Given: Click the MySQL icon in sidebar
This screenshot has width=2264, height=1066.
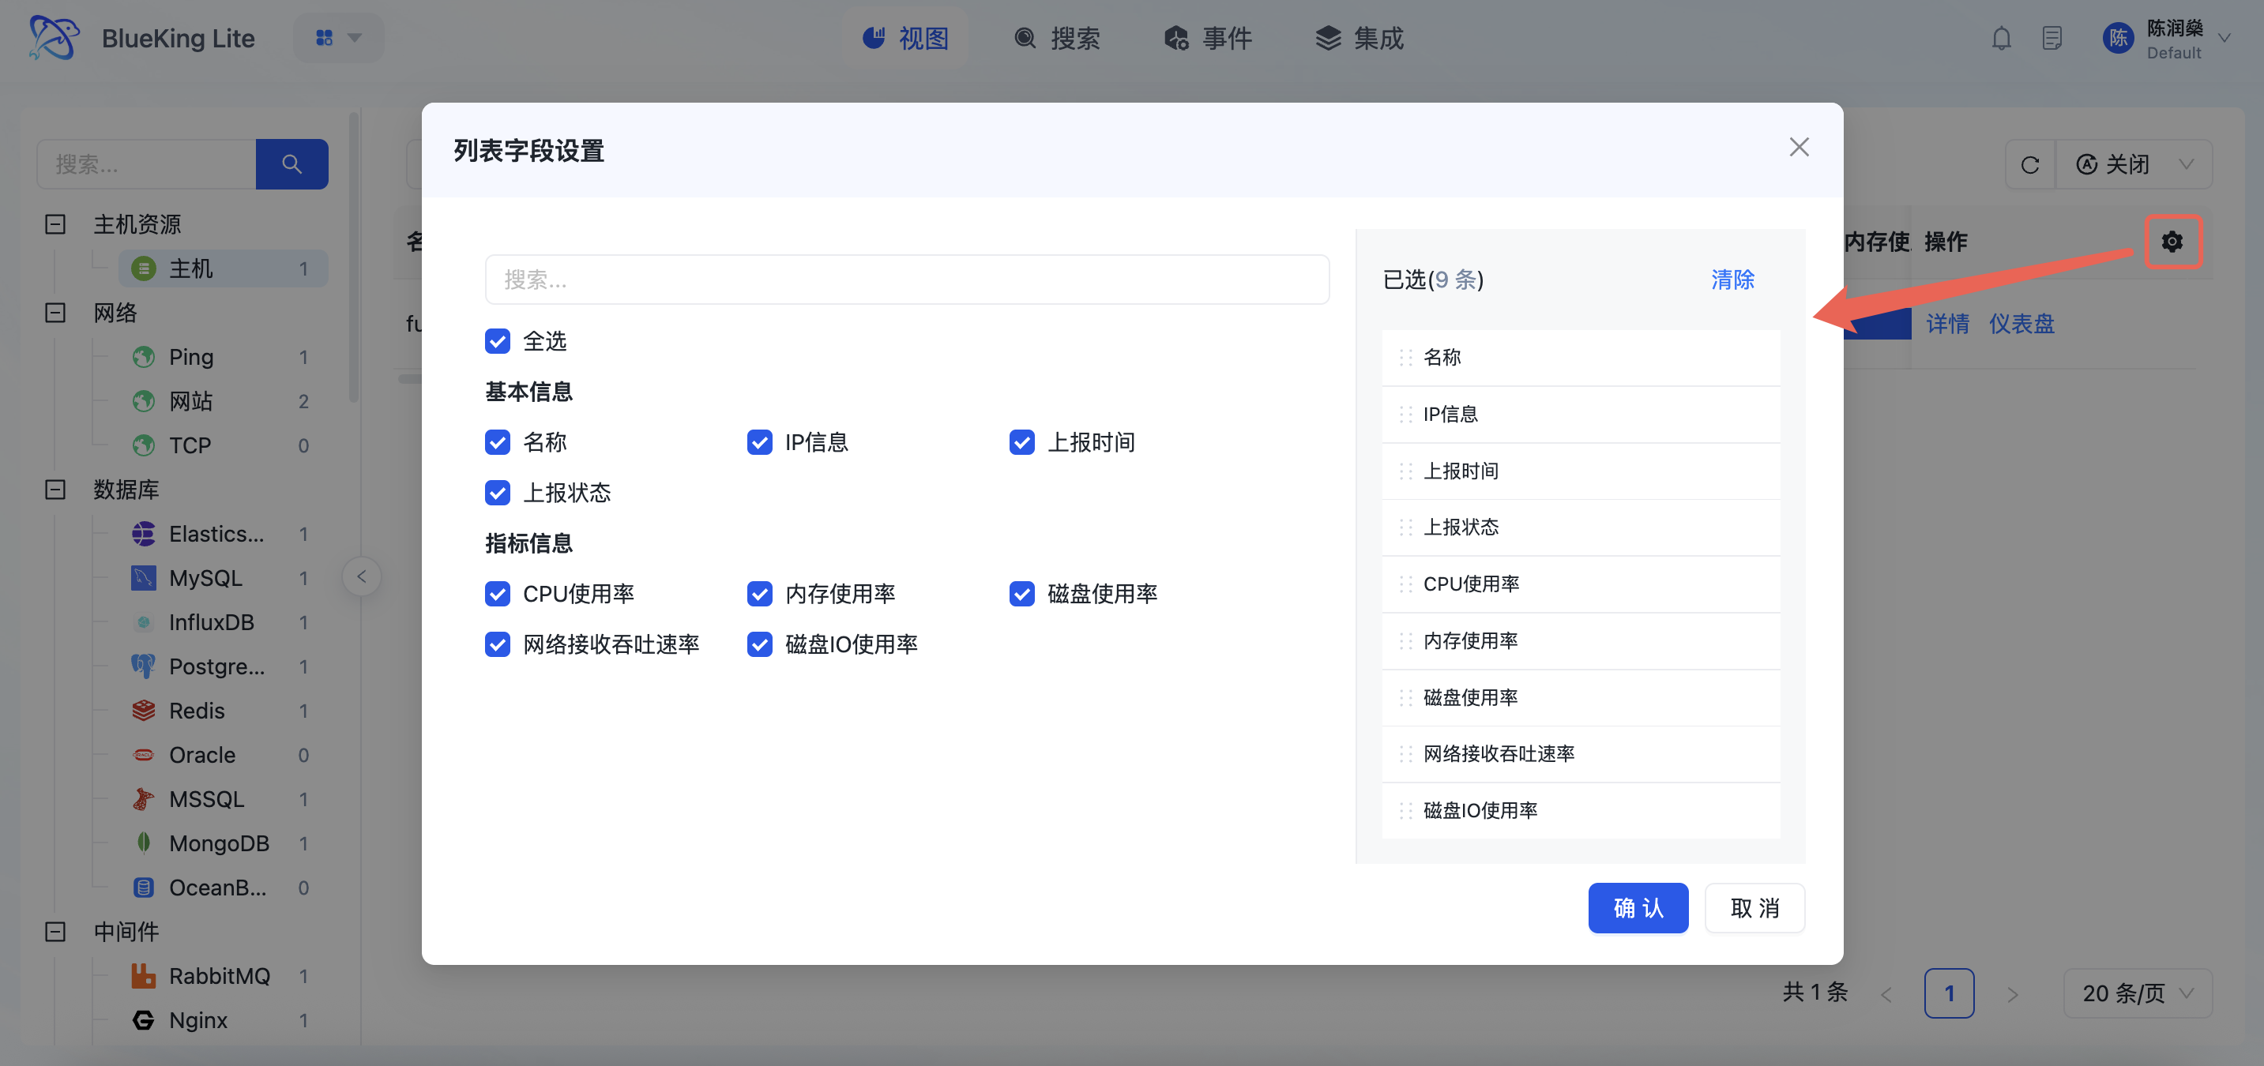Looking at the screenshot, I should [x=143, y=578].
